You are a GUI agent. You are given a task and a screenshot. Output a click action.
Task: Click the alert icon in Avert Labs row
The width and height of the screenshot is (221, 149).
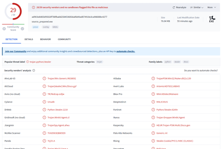153,86
